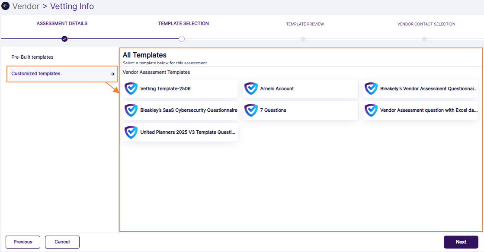The height and width of the screenshot is (252, 484).
Task: Click shield icon of 7 Questions template
Action: coord(251,110)
